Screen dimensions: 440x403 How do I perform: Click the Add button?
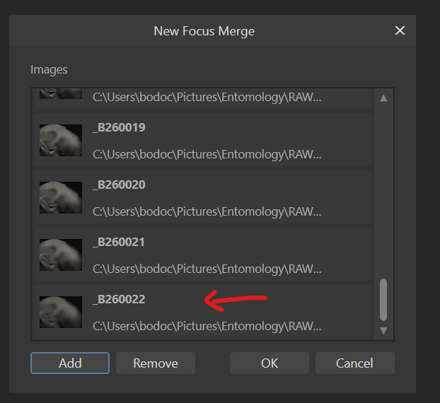click(70, 363)
